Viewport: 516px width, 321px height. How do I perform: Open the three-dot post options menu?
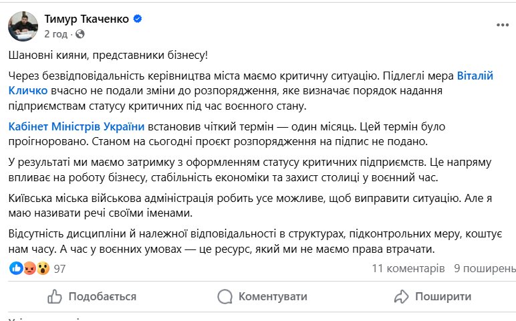pos(503,25)
